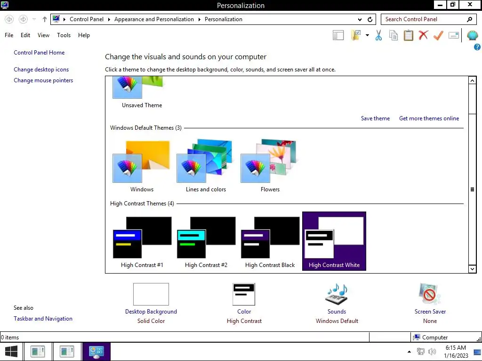Expand the Appearance and Personalization breadcrumb arrow
Screen dimensions: 482x361
(x=199, y=19)
